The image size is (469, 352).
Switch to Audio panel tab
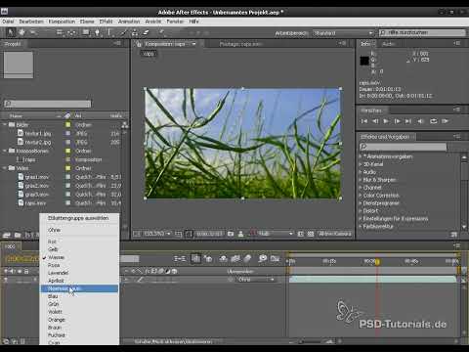pyautogui.click(x=388, y=44)
